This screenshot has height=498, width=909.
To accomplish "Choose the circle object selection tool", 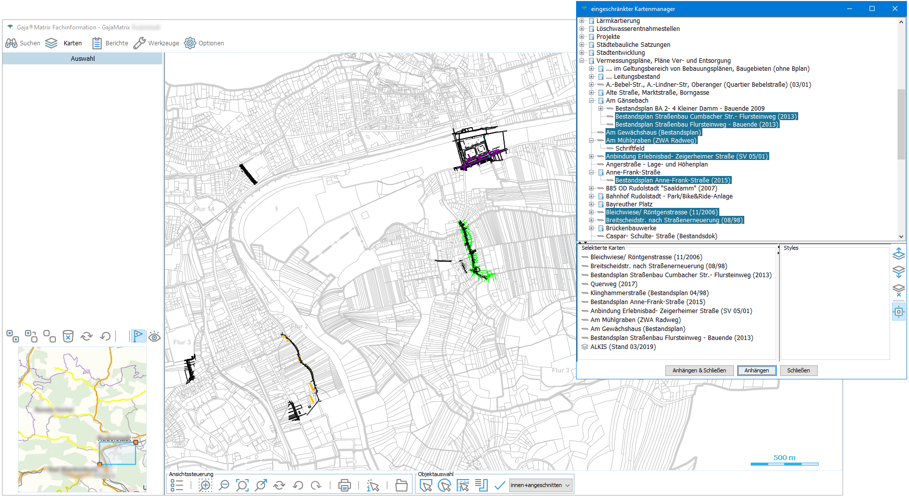I will click(x=444, y=485).
